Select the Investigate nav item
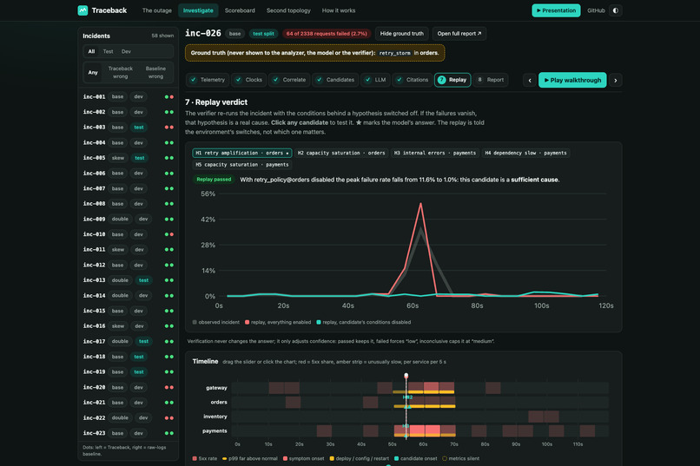This screenshot has width=700, height=466. coord(198,10)
